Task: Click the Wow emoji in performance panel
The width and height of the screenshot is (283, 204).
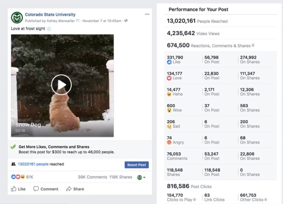Action: [169, 110]
